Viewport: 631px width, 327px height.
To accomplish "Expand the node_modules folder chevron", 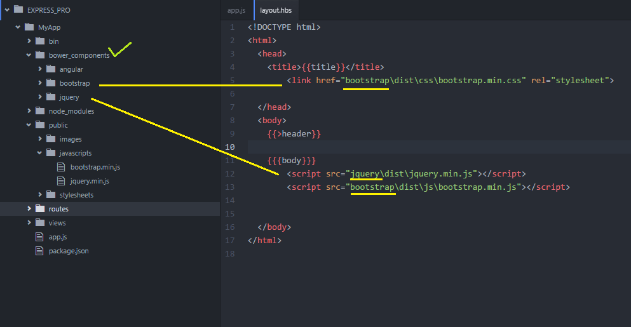I will (x=29, y=110).
